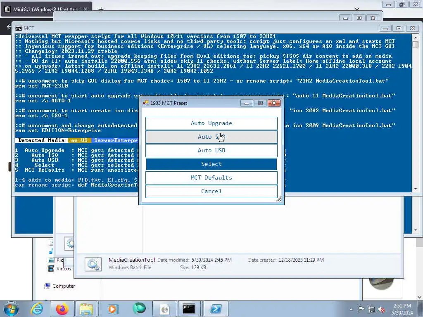The height and width of the screenshot is (317, 423).
Task: Click the highlighted Select preset button
Action: (x=211, y=164)
